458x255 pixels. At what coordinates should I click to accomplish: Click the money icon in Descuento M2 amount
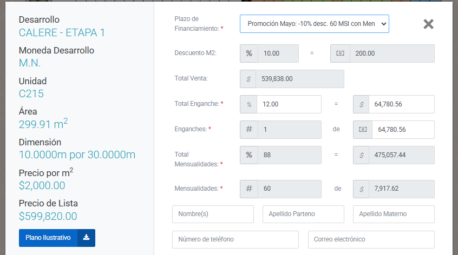point(339,53)
